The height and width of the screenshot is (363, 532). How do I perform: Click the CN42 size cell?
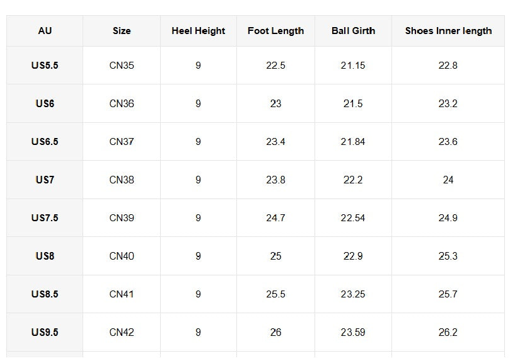tap(122, 332)
